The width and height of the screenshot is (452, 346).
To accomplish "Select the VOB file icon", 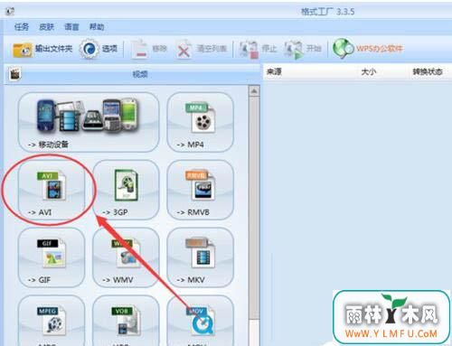I will point(126,321).
